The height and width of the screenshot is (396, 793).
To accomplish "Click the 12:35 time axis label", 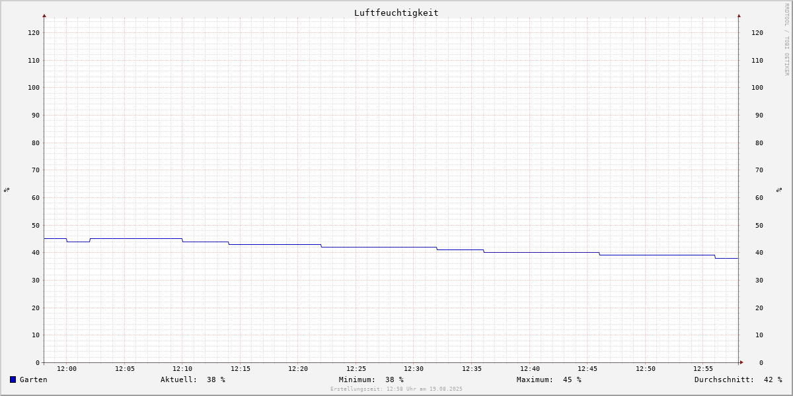I will click(x=472, y=368).
